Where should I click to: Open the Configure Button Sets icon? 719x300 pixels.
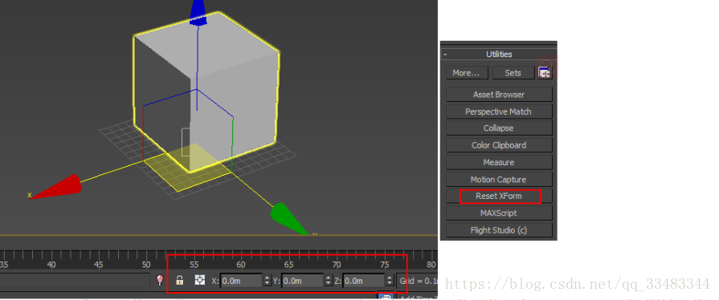tap(545, 72)
